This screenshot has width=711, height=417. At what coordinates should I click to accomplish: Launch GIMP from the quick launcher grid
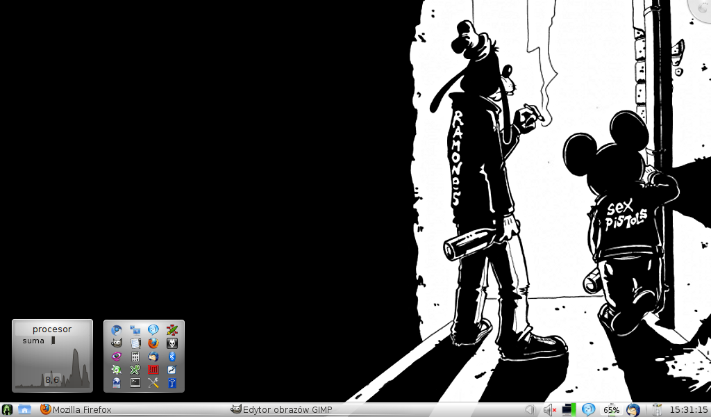pyautogui.click(x=117, y=343)
